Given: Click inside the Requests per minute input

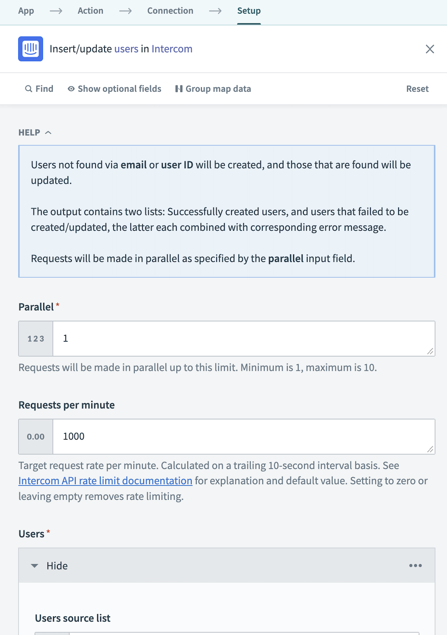Looking at the screenshot, I should click(242, 437).
